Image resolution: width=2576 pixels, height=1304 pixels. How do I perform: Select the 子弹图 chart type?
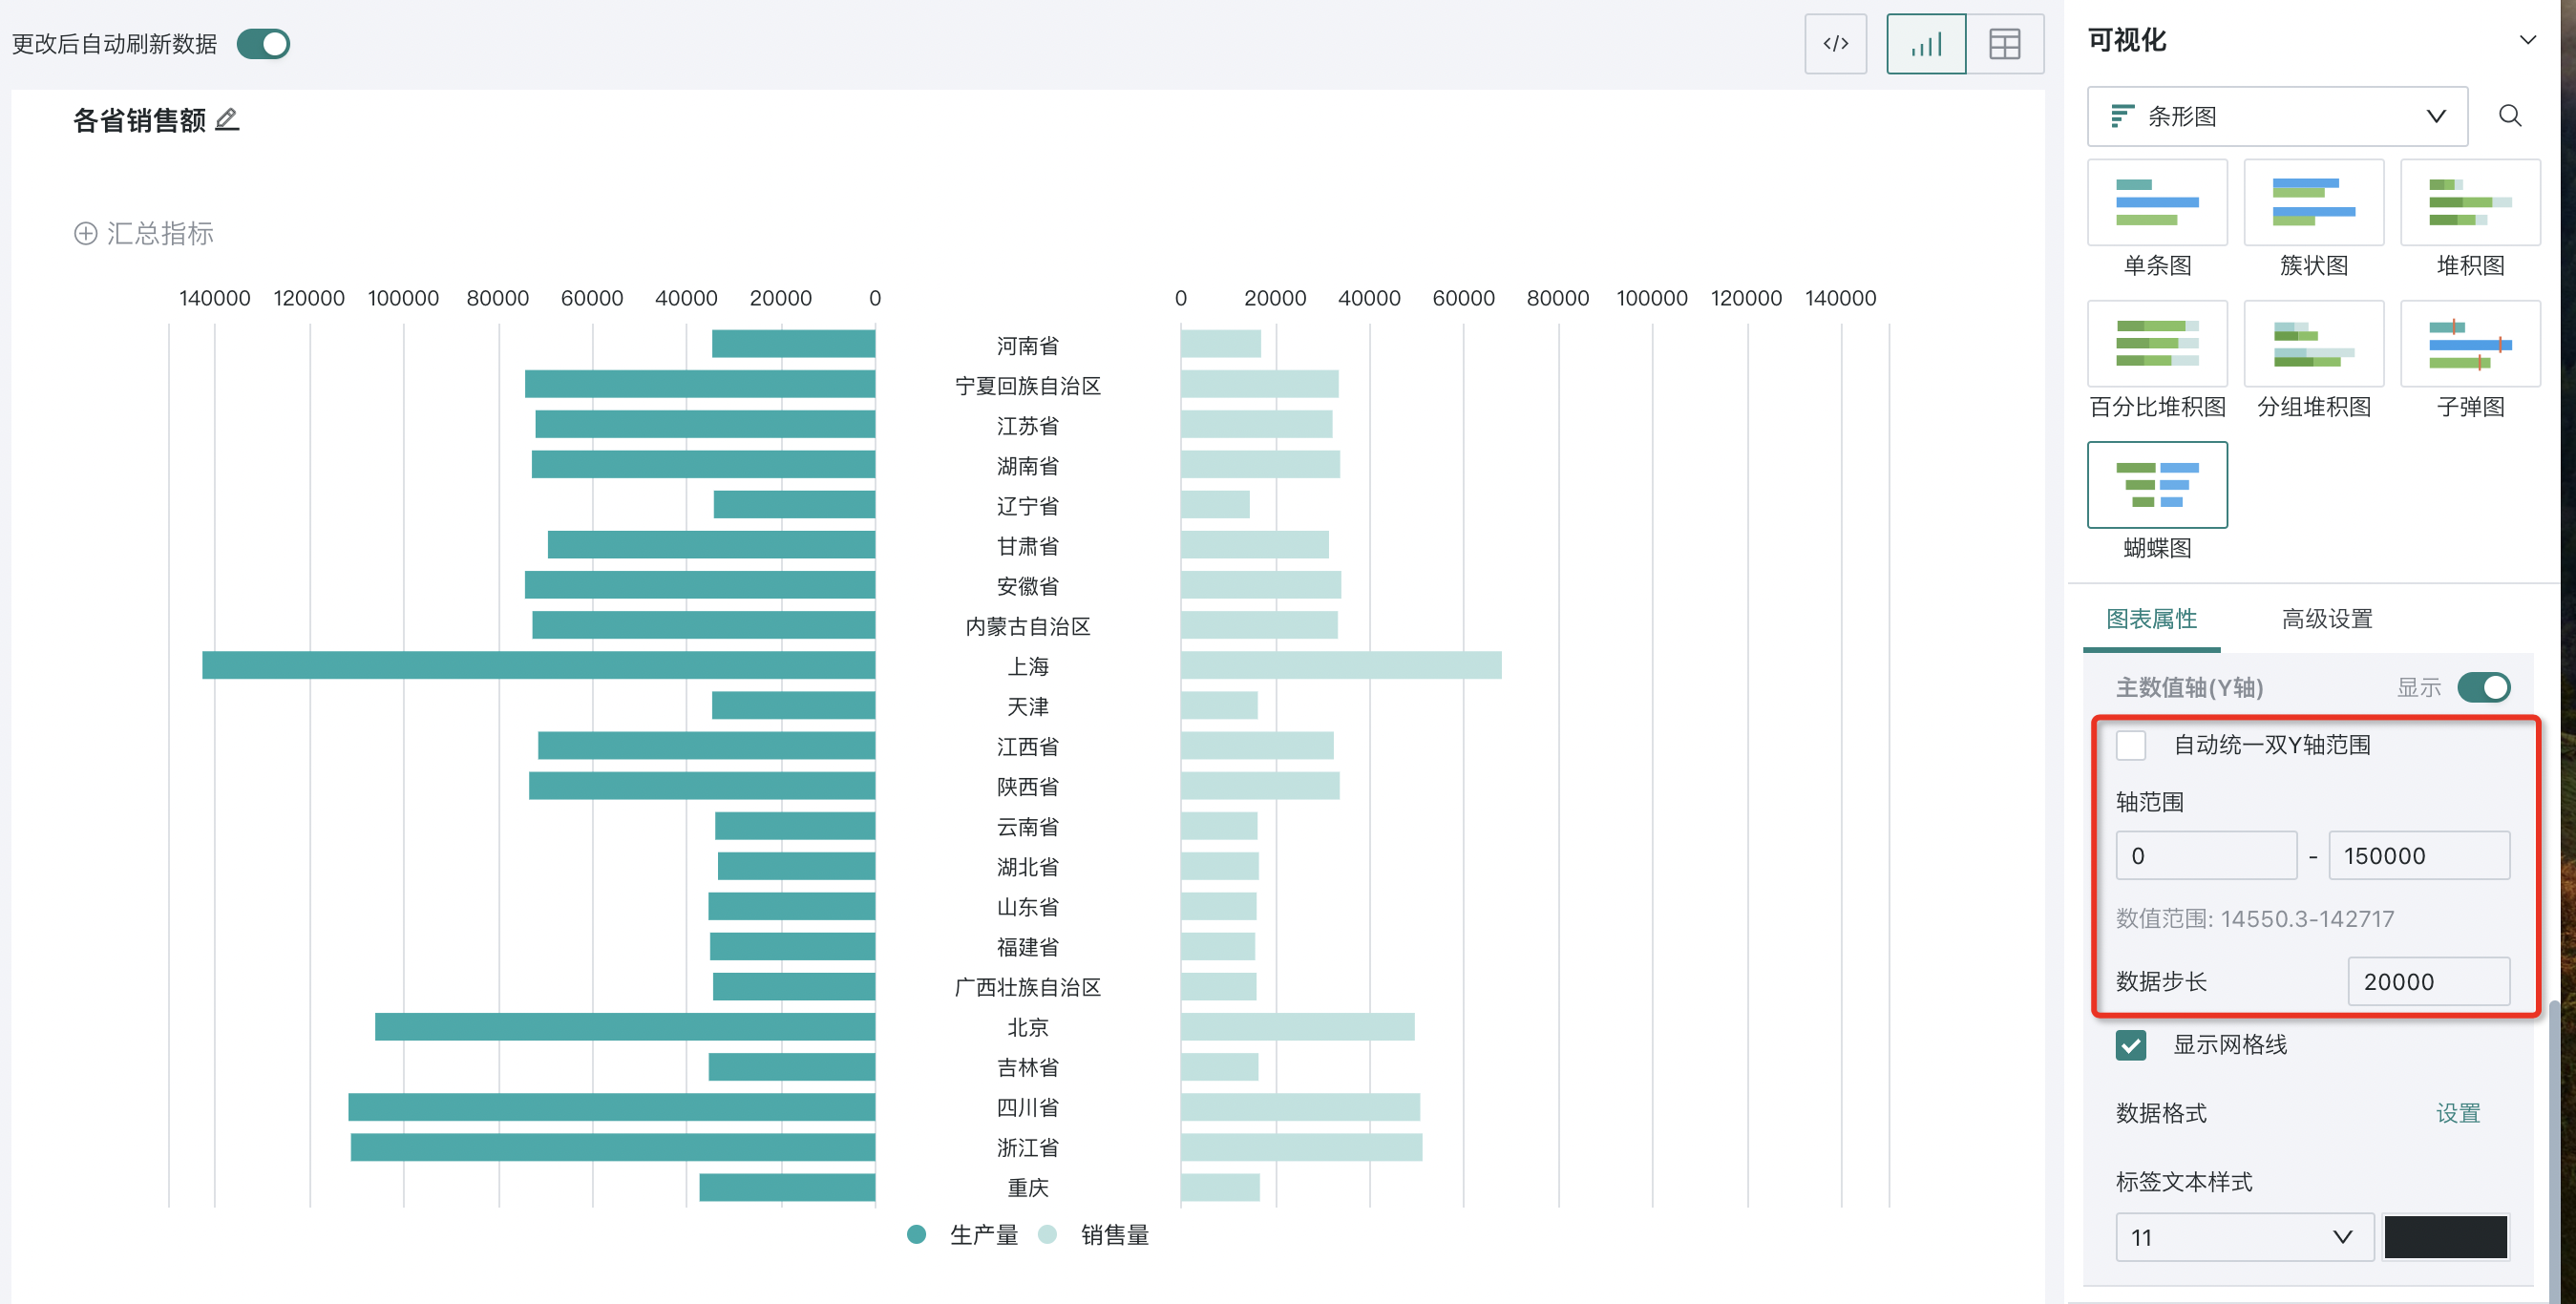2469,344
